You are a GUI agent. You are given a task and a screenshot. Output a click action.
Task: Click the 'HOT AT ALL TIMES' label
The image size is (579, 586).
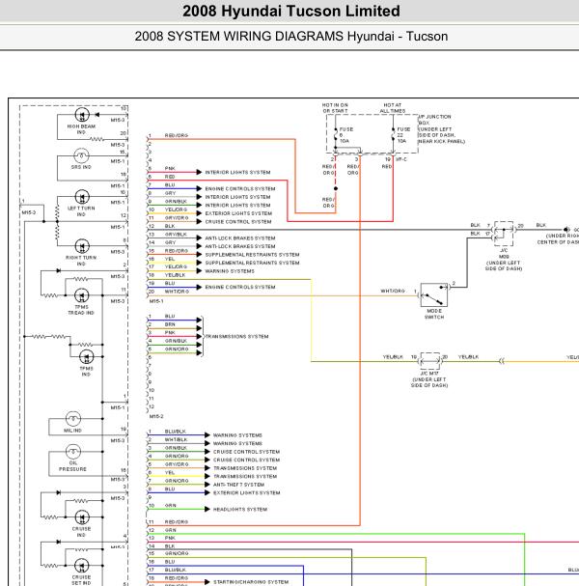393,108
